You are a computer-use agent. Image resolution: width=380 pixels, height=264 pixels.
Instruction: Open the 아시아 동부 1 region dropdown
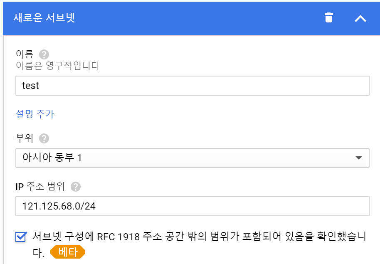tap(192, 158)
